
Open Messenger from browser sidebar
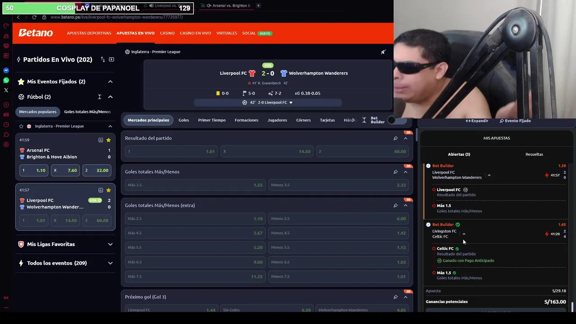[6, 70]
